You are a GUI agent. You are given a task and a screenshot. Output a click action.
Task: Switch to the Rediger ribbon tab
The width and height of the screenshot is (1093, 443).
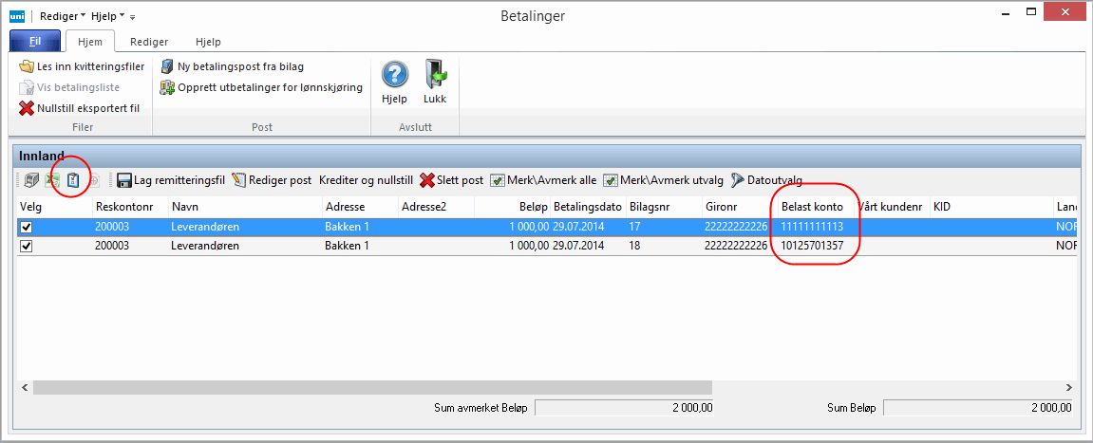[149, 42]
